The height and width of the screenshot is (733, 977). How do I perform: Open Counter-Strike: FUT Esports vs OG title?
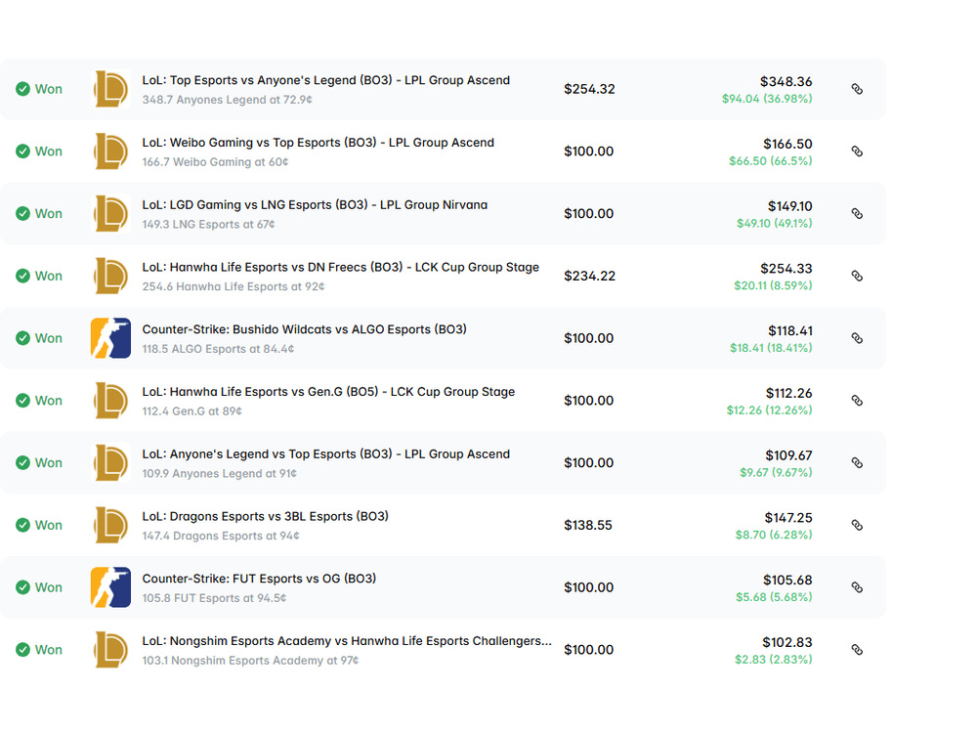[x=259, y=579]
